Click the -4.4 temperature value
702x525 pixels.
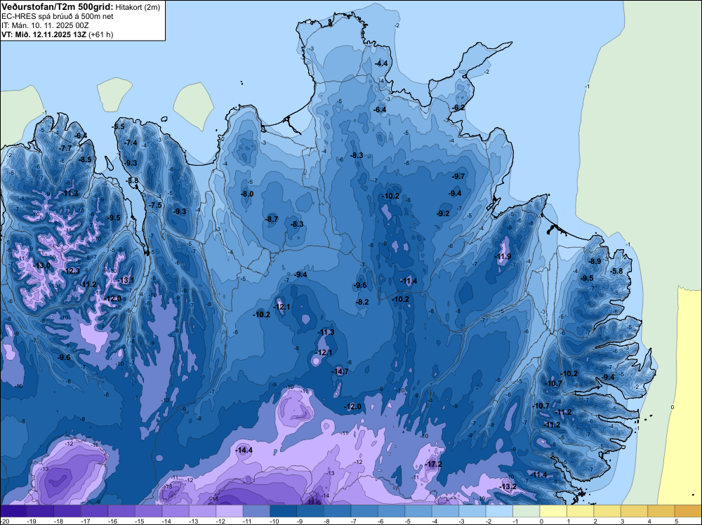pyautogui.click(x=381, y=64)
